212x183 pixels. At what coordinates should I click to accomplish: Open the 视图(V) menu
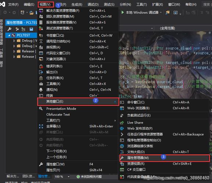coord(46,5)
